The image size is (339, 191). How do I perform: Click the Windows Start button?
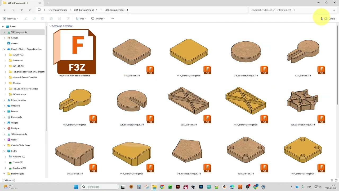click(x=76, y=187)
